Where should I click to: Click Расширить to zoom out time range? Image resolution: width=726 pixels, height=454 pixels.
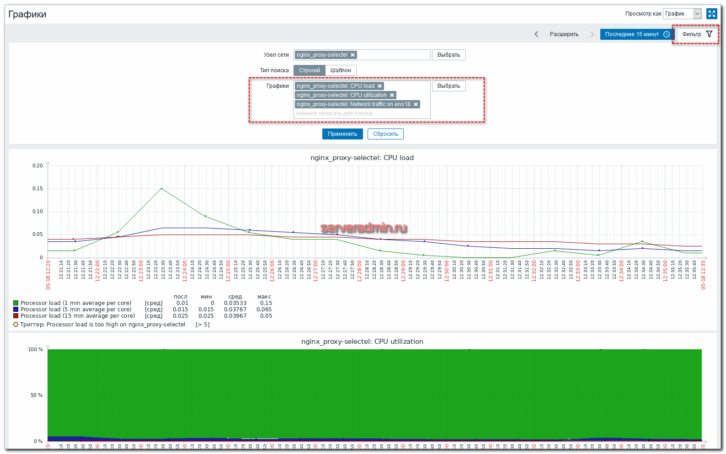[564, 34]
